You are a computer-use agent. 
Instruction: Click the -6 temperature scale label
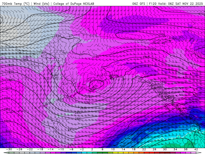71,149
